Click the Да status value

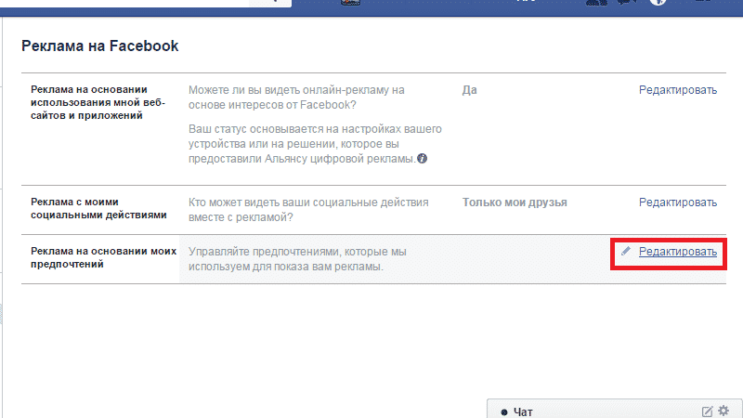tap(469, 90)
